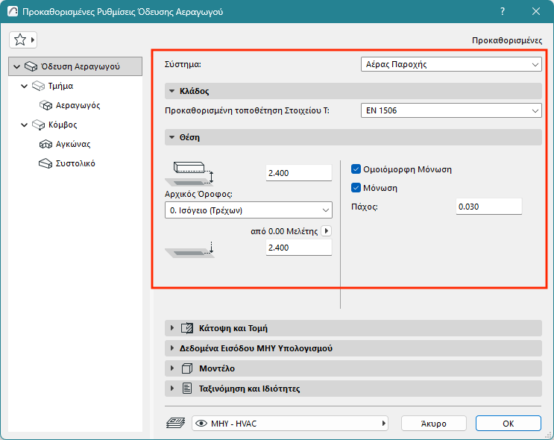The image size is (554, 440).
Task: Uncheck the Ομοιόμορφη Μόνωση checkbox
Action: 356,169
